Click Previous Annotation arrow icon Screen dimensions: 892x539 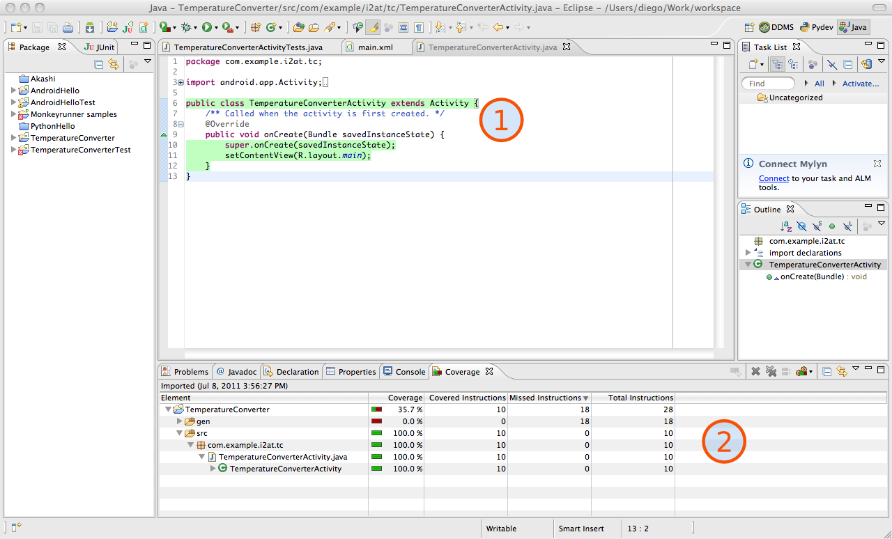coord(461,28)
